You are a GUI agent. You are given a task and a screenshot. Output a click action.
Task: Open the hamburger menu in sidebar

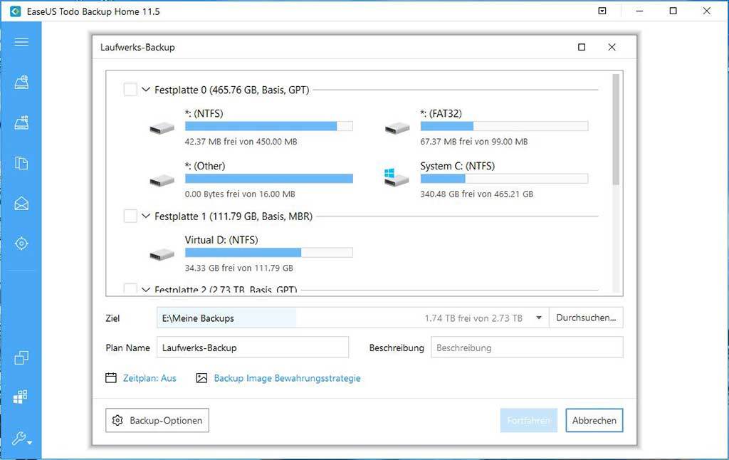pos(21,42)
